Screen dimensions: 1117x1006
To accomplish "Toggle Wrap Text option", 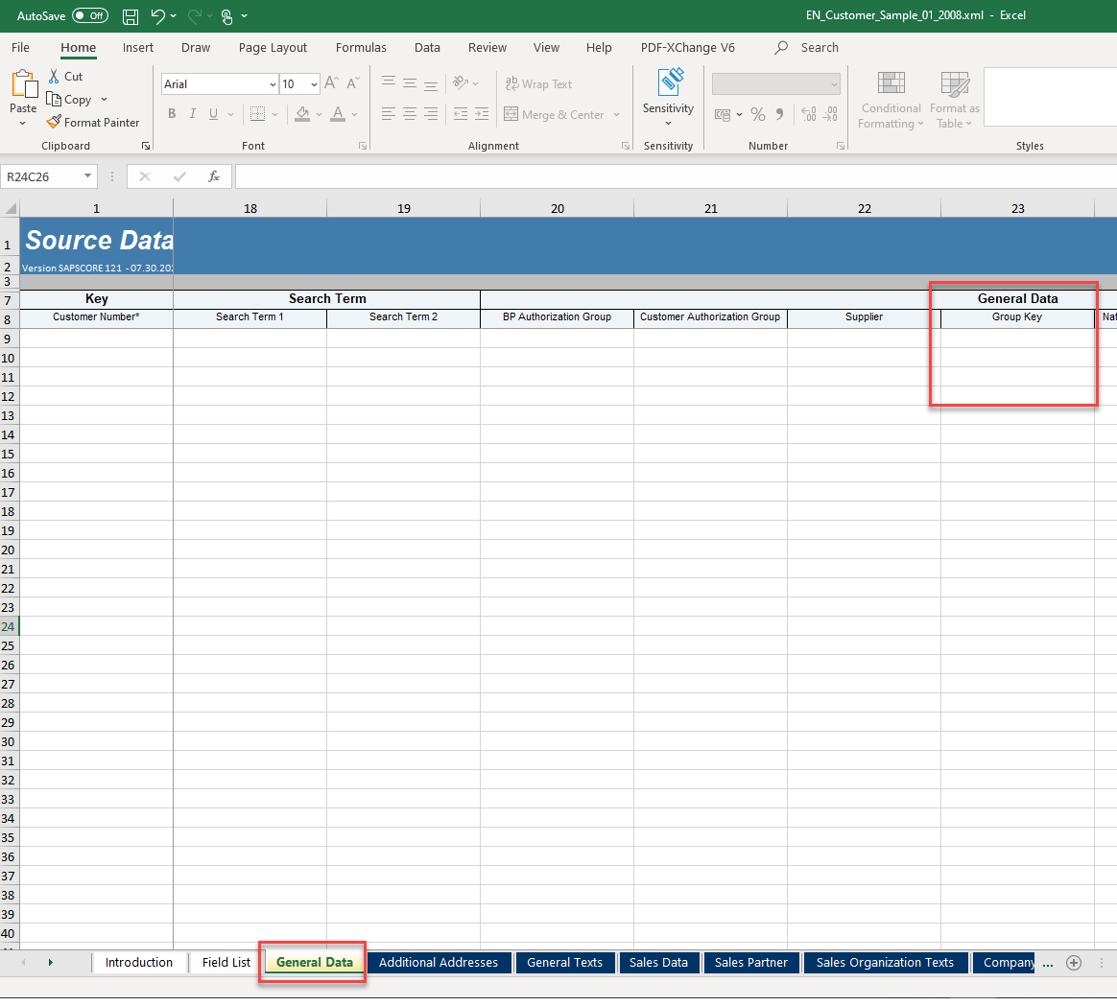I will tap(538, 84).
